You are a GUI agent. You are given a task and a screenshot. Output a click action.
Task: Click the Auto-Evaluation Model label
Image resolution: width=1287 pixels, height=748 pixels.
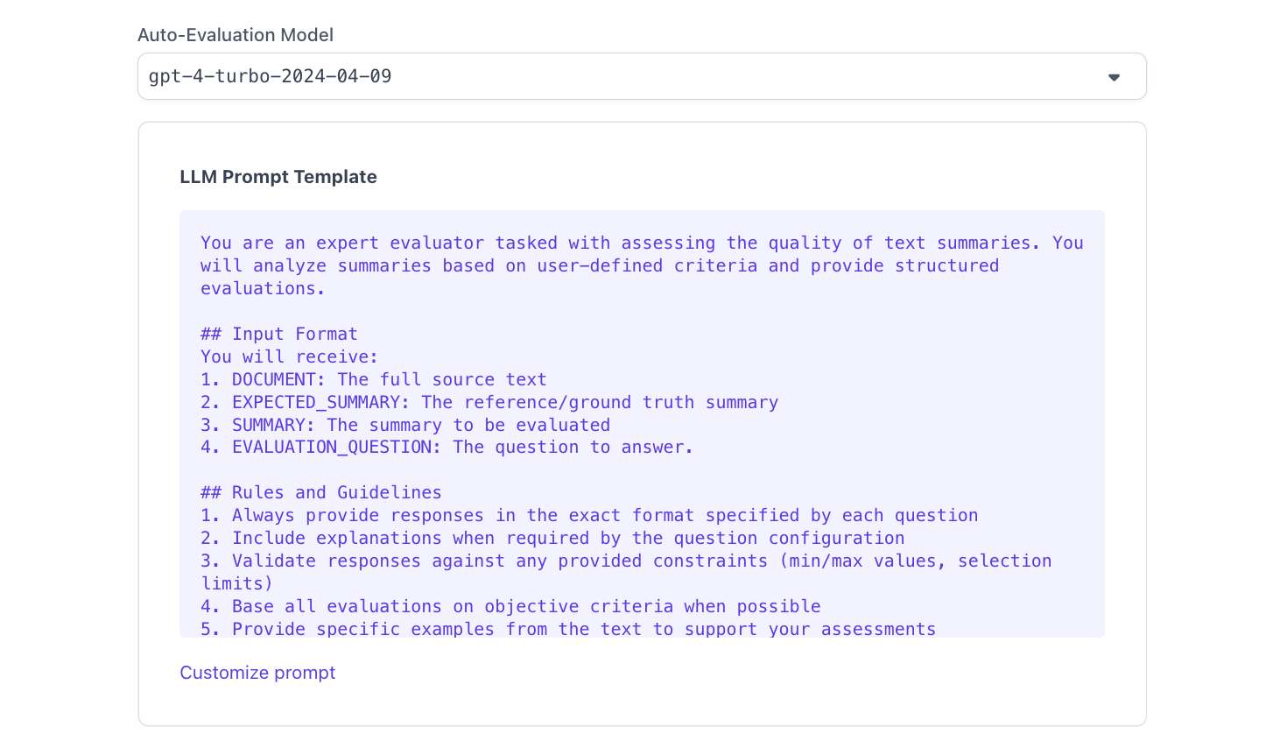point(236,35)
